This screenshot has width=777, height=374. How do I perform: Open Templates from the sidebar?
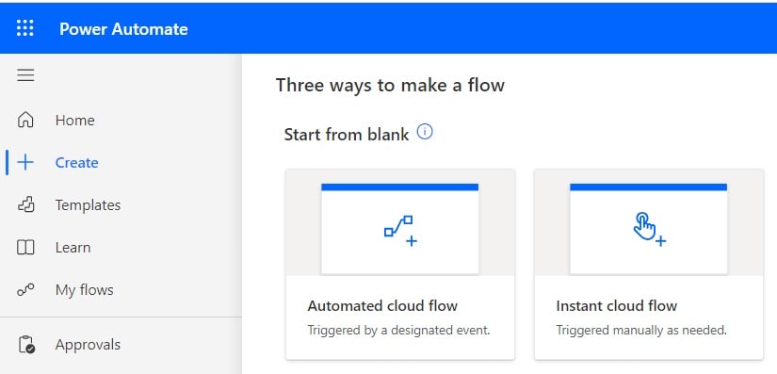coord(89,205)
